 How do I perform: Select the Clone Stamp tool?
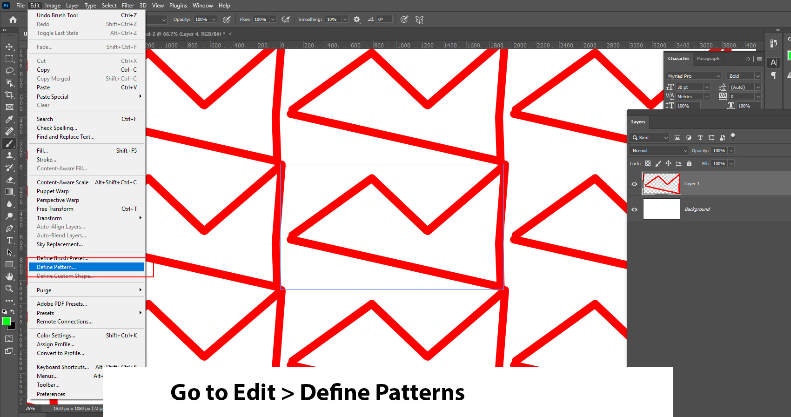[9, 155]
